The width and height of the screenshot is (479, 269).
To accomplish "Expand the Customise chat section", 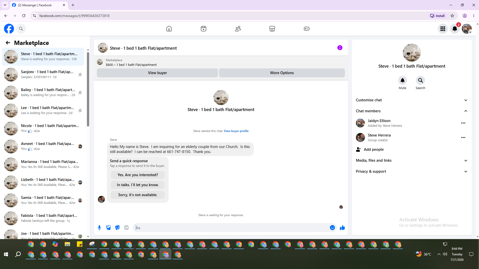I will point(412,100).
